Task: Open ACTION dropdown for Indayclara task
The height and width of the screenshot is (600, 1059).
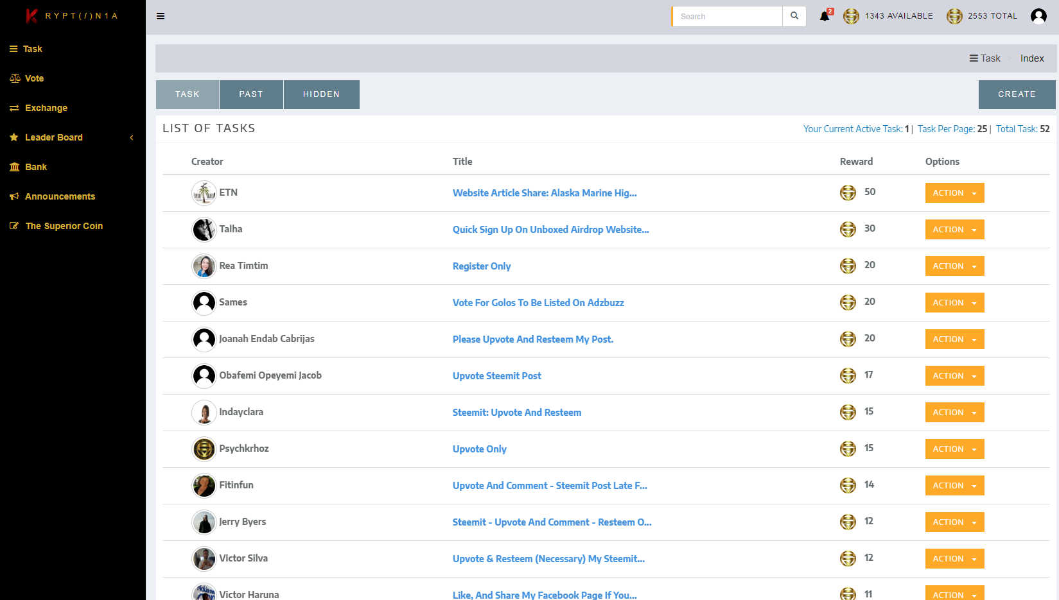Action: pos(954,412)
